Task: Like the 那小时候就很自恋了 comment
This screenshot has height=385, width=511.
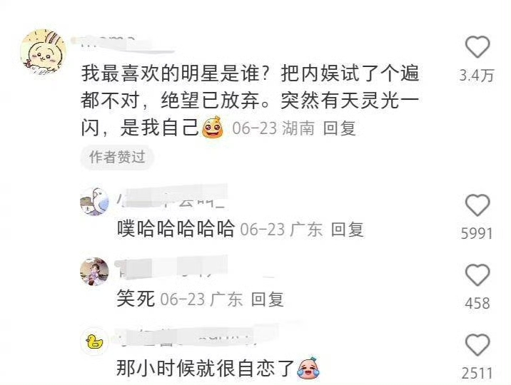Action: point(477,345)
